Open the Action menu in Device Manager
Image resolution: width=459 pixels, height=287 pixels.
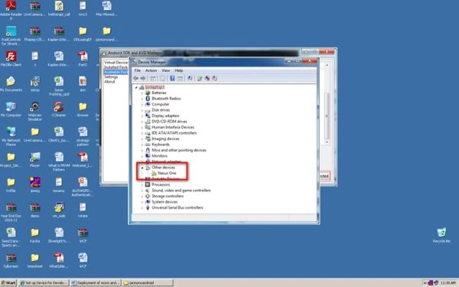(151, 70)
